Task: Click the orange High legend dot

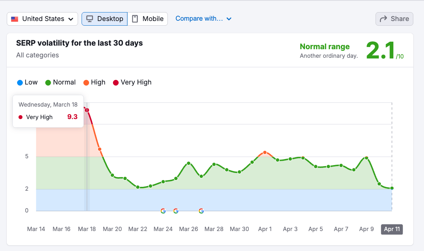Action: (x=86, y=83)
